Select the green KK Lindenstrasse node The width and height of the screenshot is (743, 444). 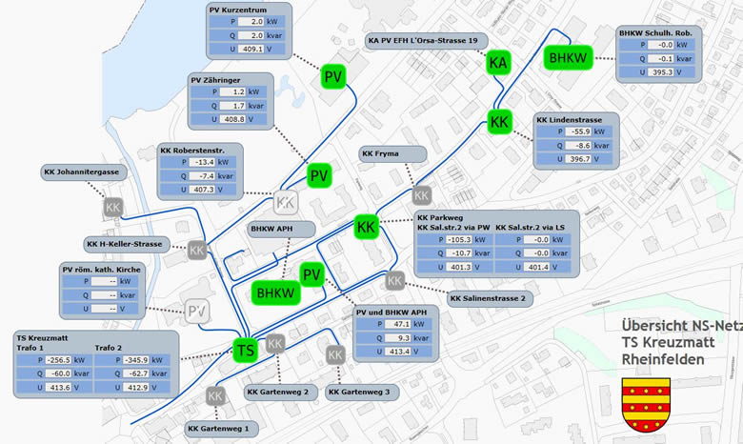(499, 122)
